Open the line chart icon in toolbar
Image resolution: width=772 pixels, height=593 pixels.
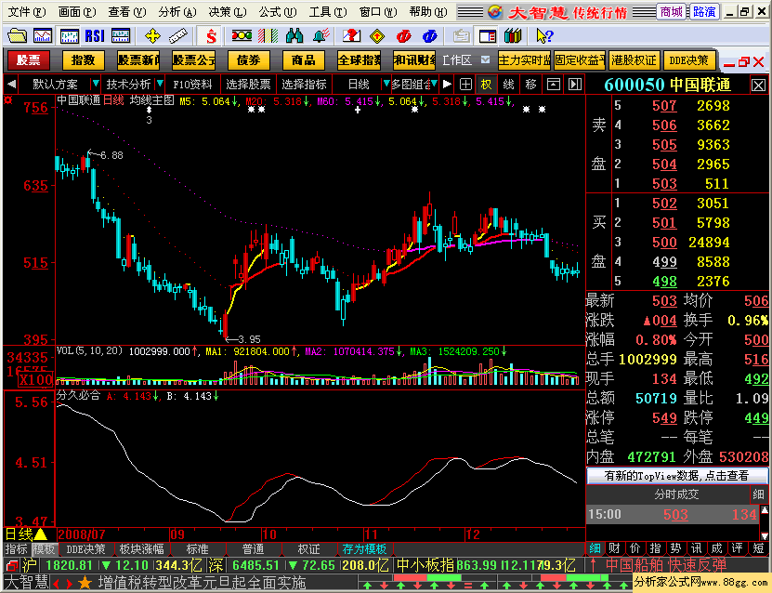43,36
